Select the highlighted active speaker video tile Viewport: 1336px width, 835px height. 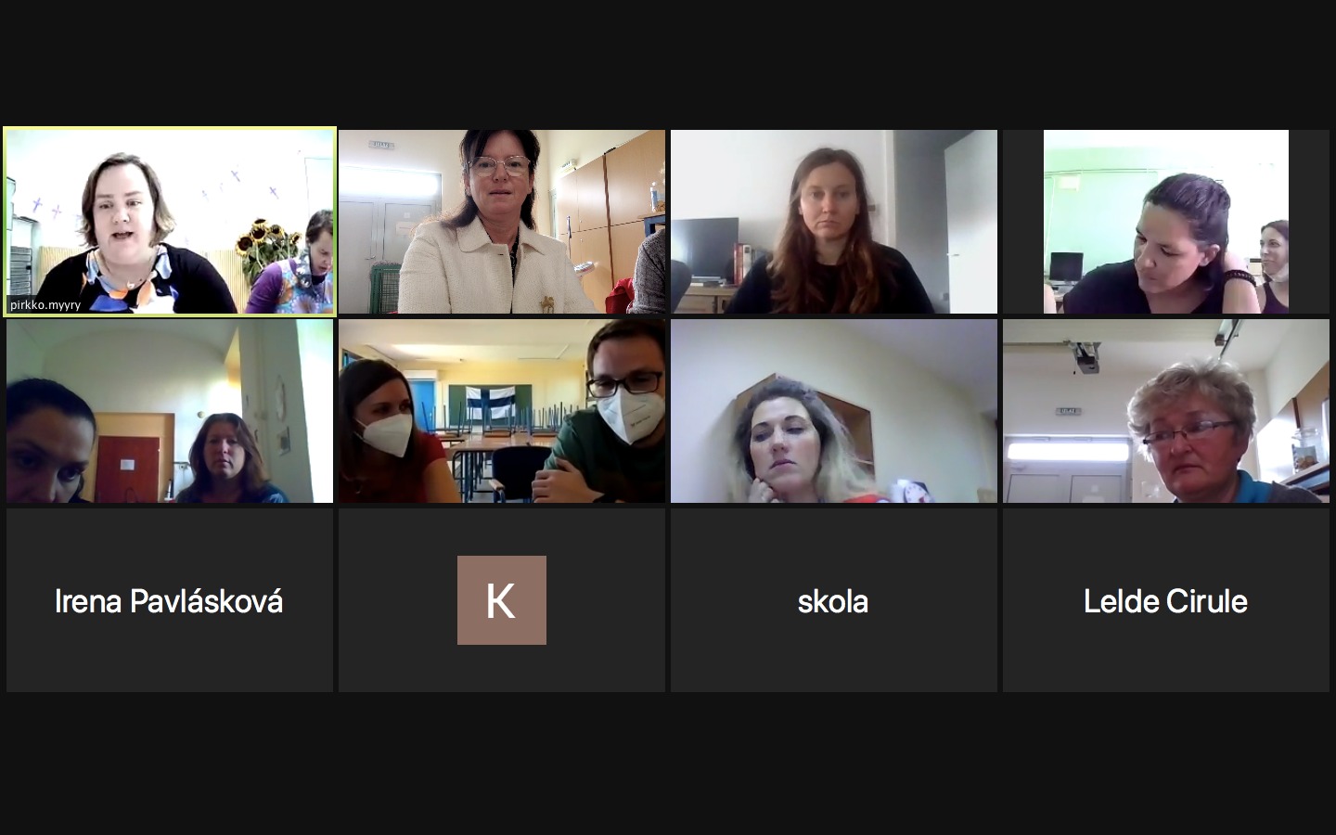click(170, 221)
